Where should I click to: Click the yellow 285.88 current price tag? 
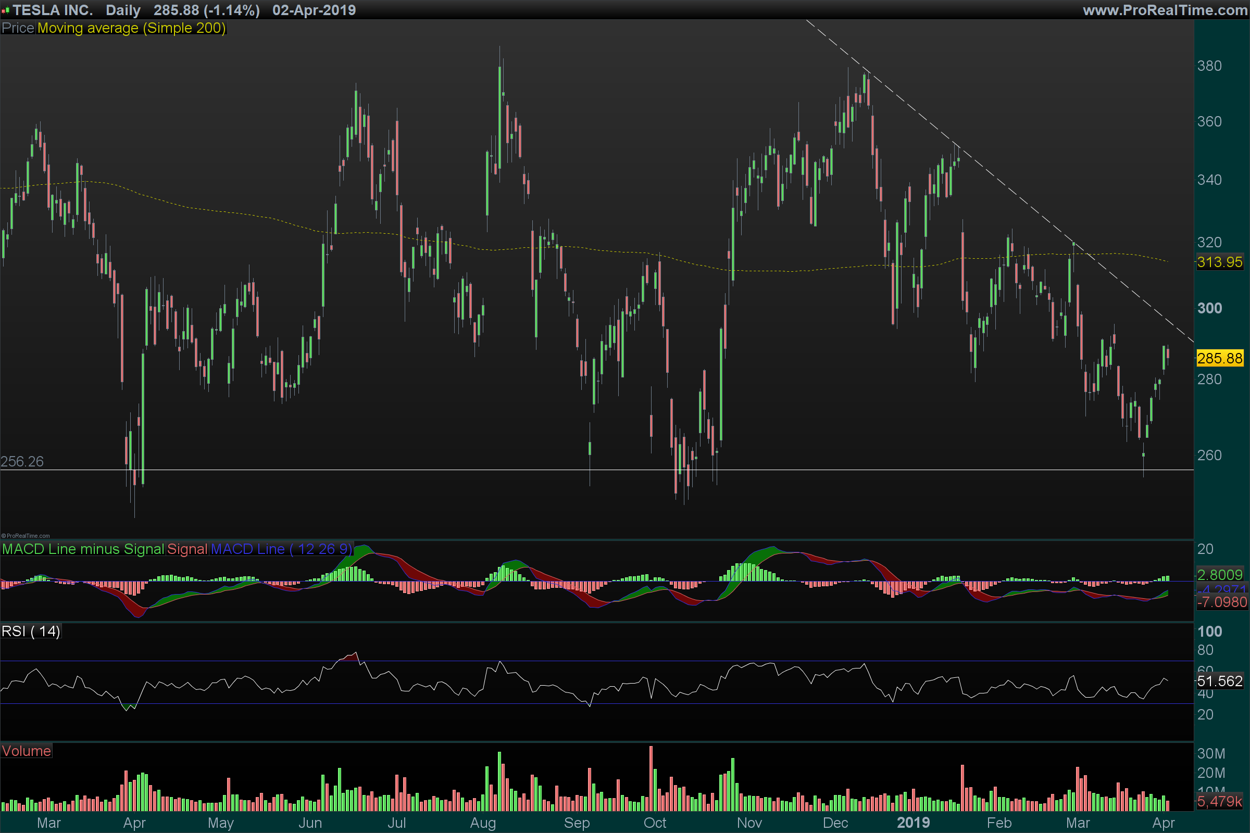1220,358
